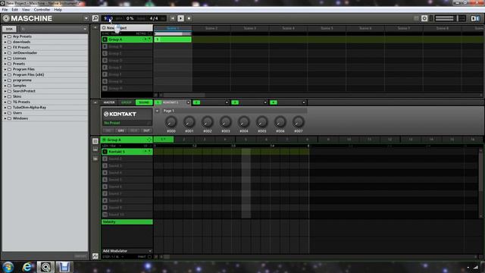The height and width of the screenshot is (273, 485).
Task: Switch to the SOUND tab
Action: pyautogui.click(x=144, y=102)
